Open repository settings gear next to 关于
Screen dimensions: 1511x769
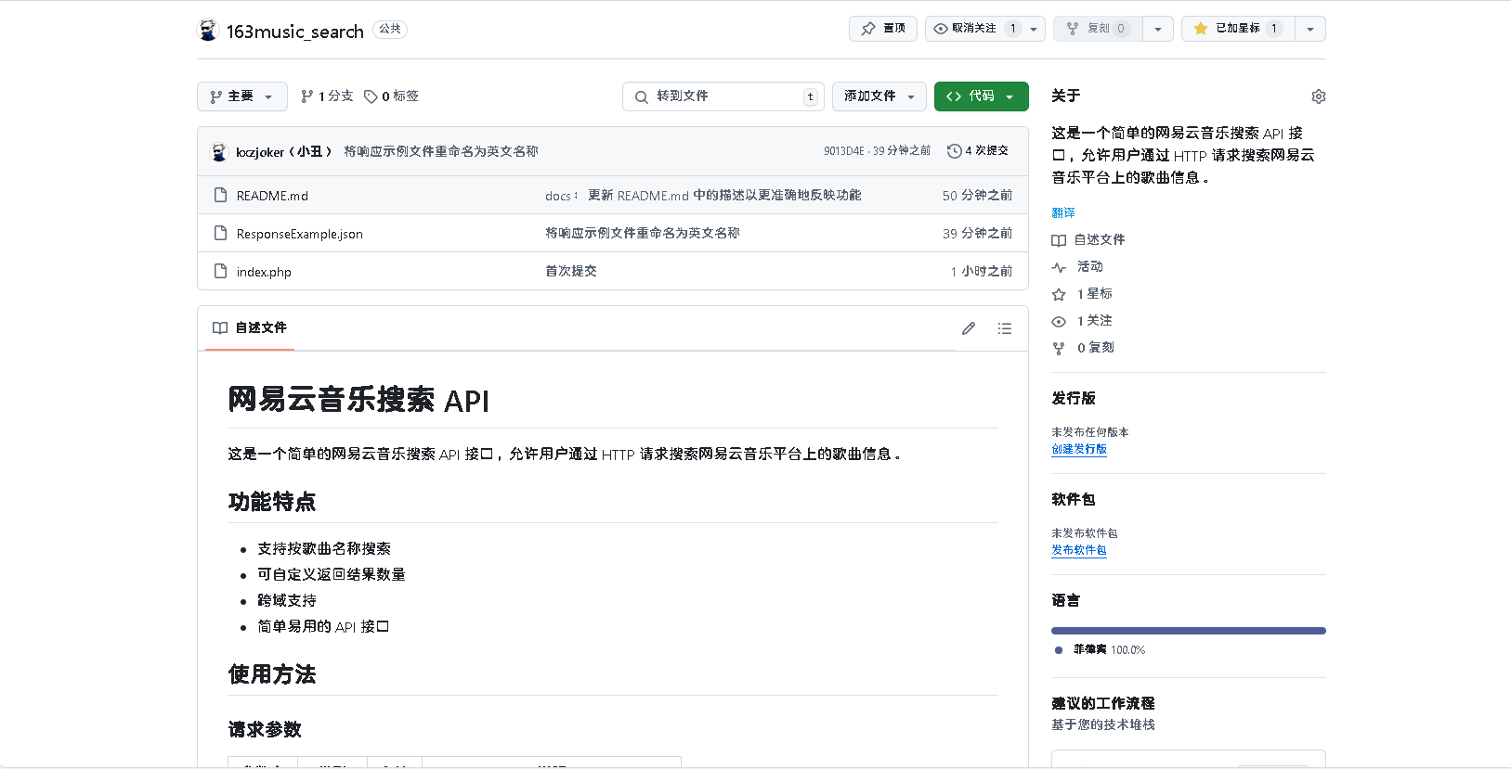(x=1318, y=96)
